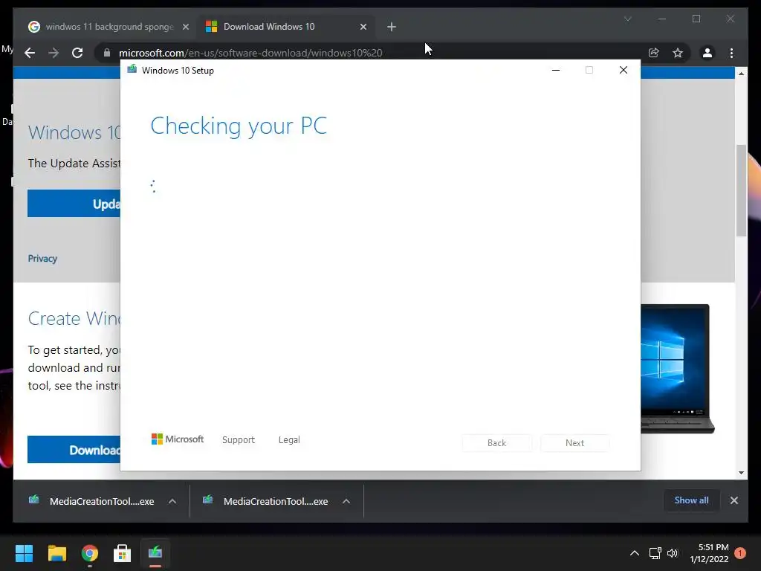Open the Privacy link on webpage
This screenshot has width=761, height=571.
pos(42,258)
